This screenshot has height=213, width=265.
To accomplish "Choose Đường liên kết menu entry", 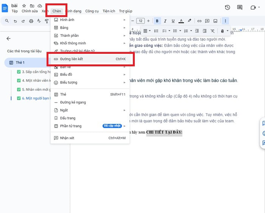I will tap(90, 59).
